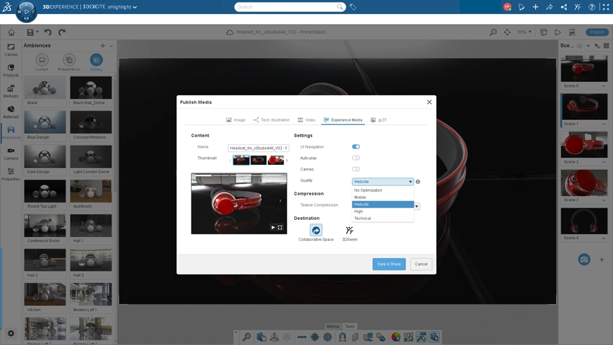The height and width of the screenshot is (345, 613).
Task: Go to the home icon
Action: [11, 32]
